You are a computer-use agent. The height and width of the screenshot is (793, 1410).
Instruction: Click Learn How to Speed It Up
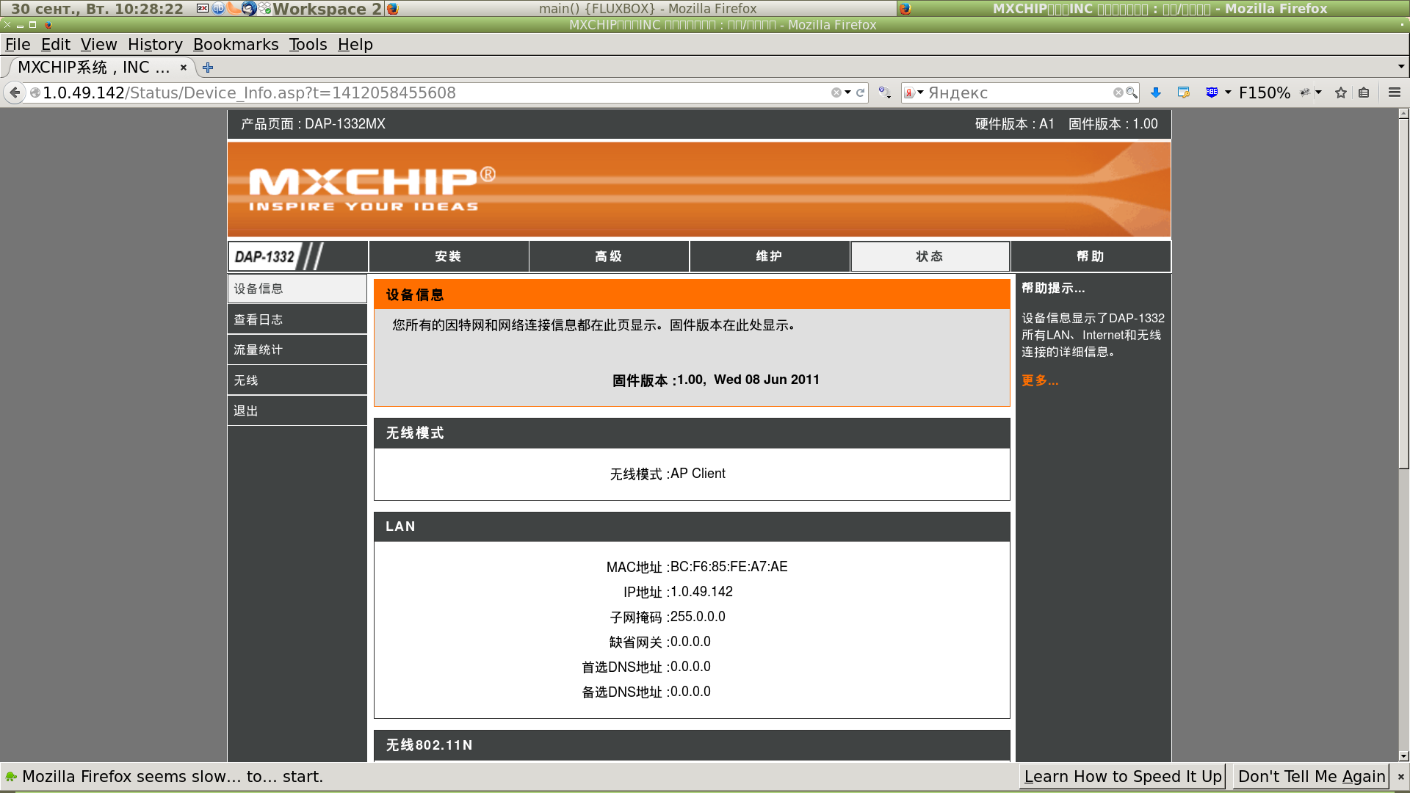[x=1122, y=776]
